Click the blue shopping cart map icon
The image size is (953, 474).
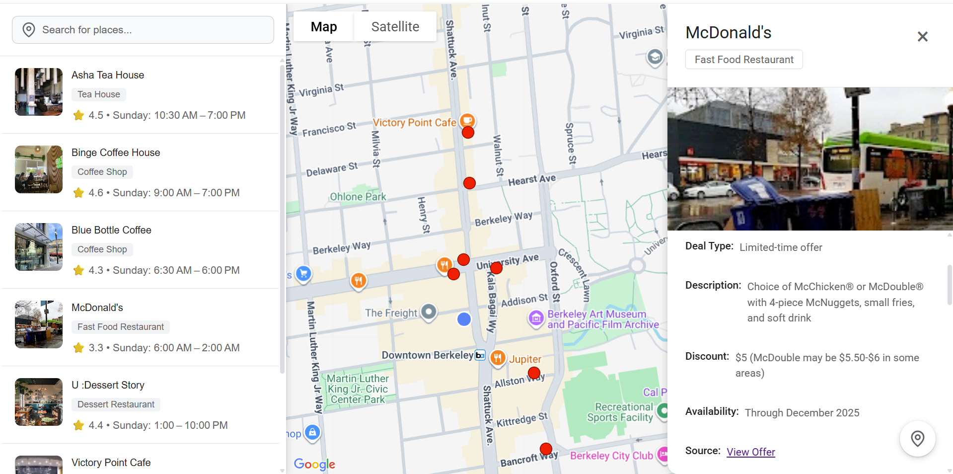point(303,273)
